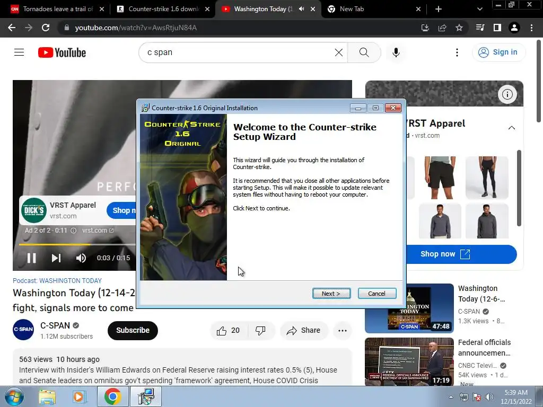Go forward in Chrome
543x407 pixels.
29,28
